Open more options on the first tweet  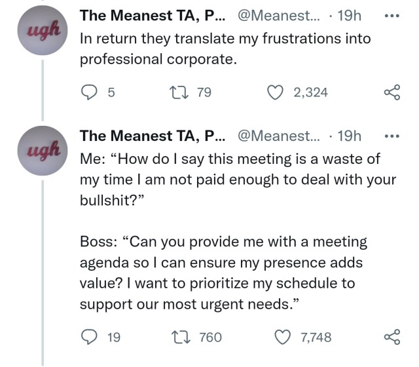pyautogui.click(x=392, y=14)
